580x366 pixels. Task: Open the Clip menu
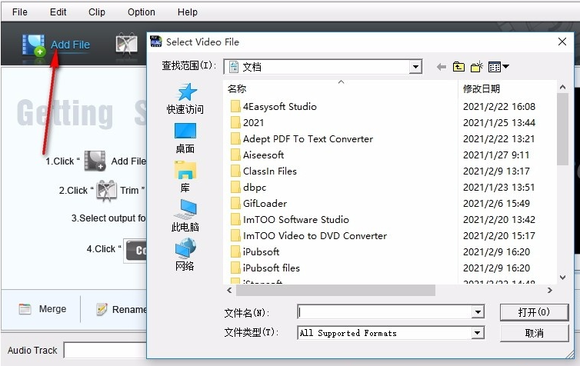(x=97, y=12)
